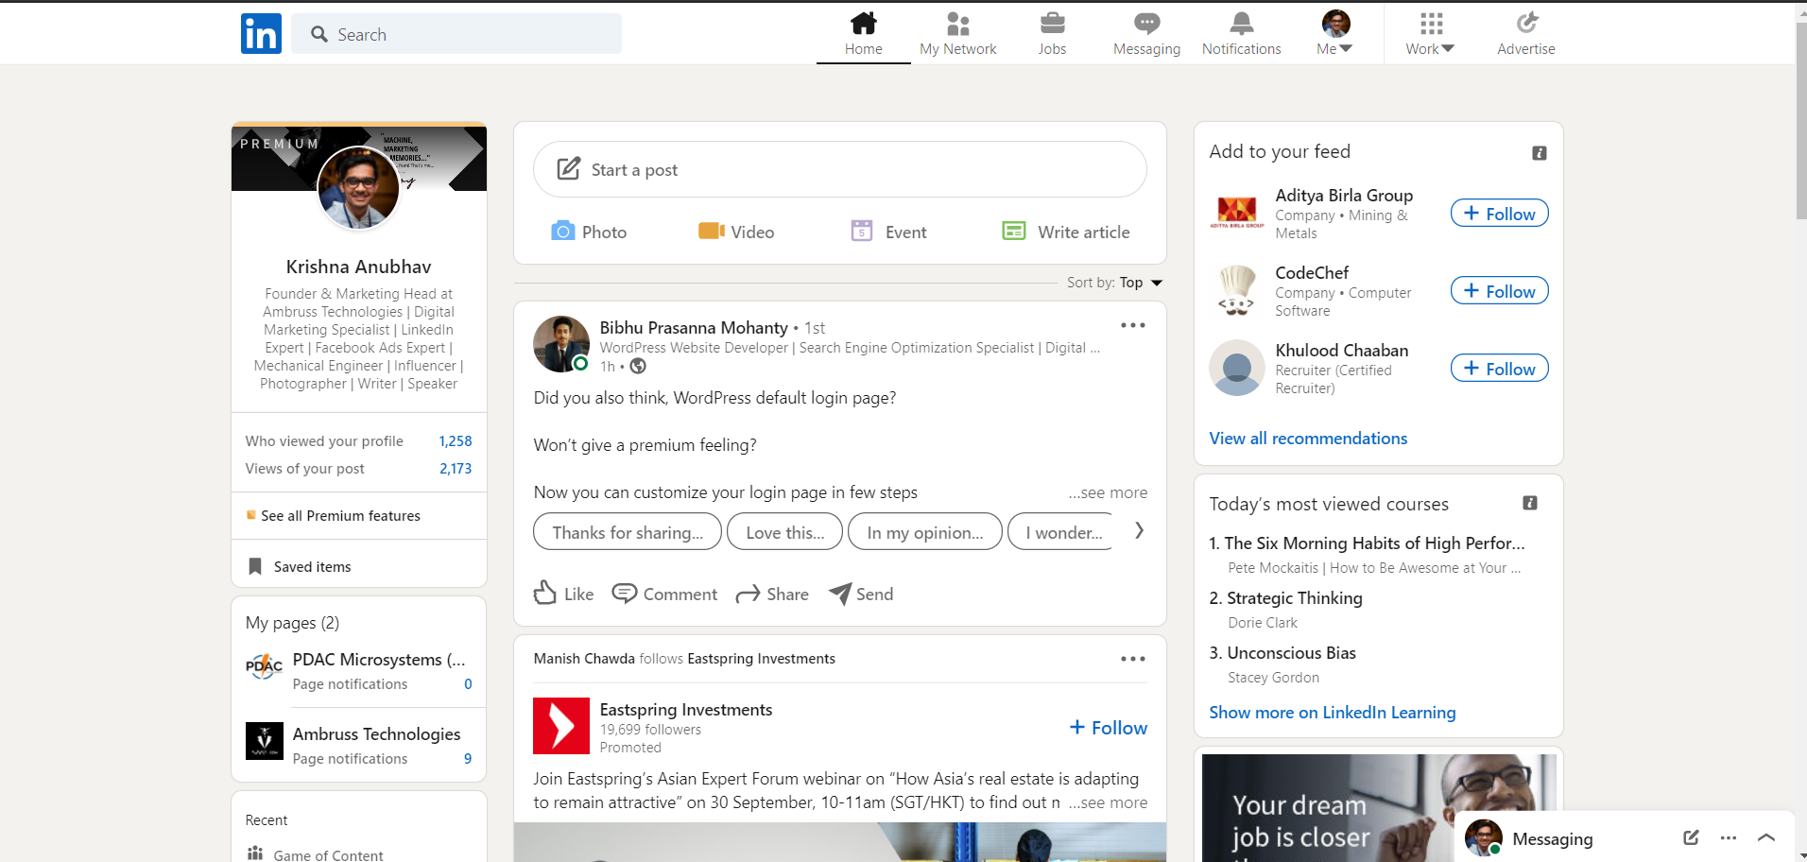Open Ambruss Technologies page

(376, 734)
